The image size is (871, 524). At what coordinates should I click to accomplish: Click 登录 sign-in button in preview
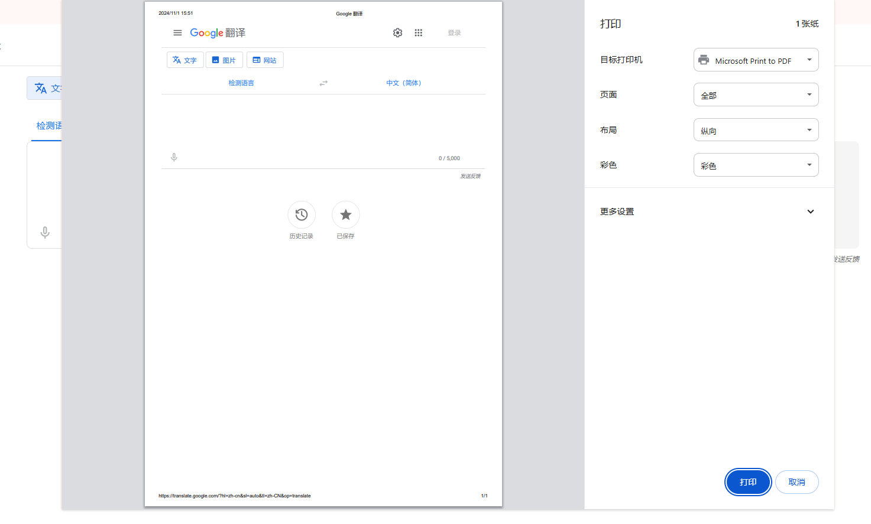coord(454,33)
